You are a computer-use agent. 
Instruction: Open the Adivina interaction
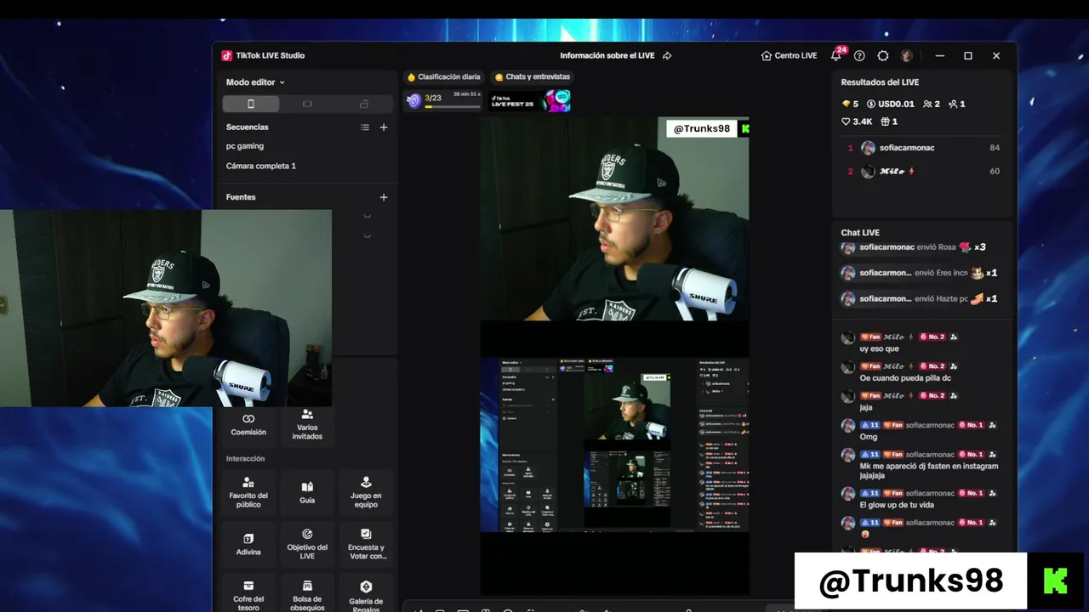pos(248,544)
